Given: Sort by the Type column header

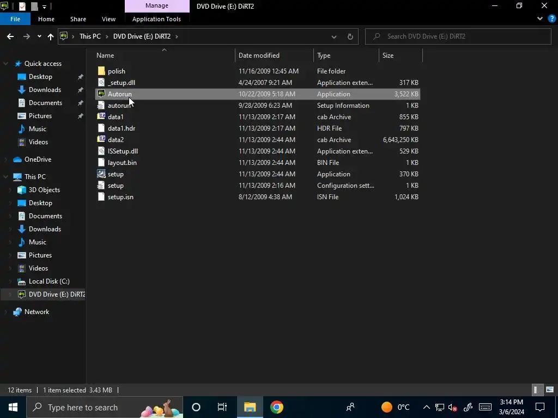Looking at the screenshot, I should (x=324, y=56).
